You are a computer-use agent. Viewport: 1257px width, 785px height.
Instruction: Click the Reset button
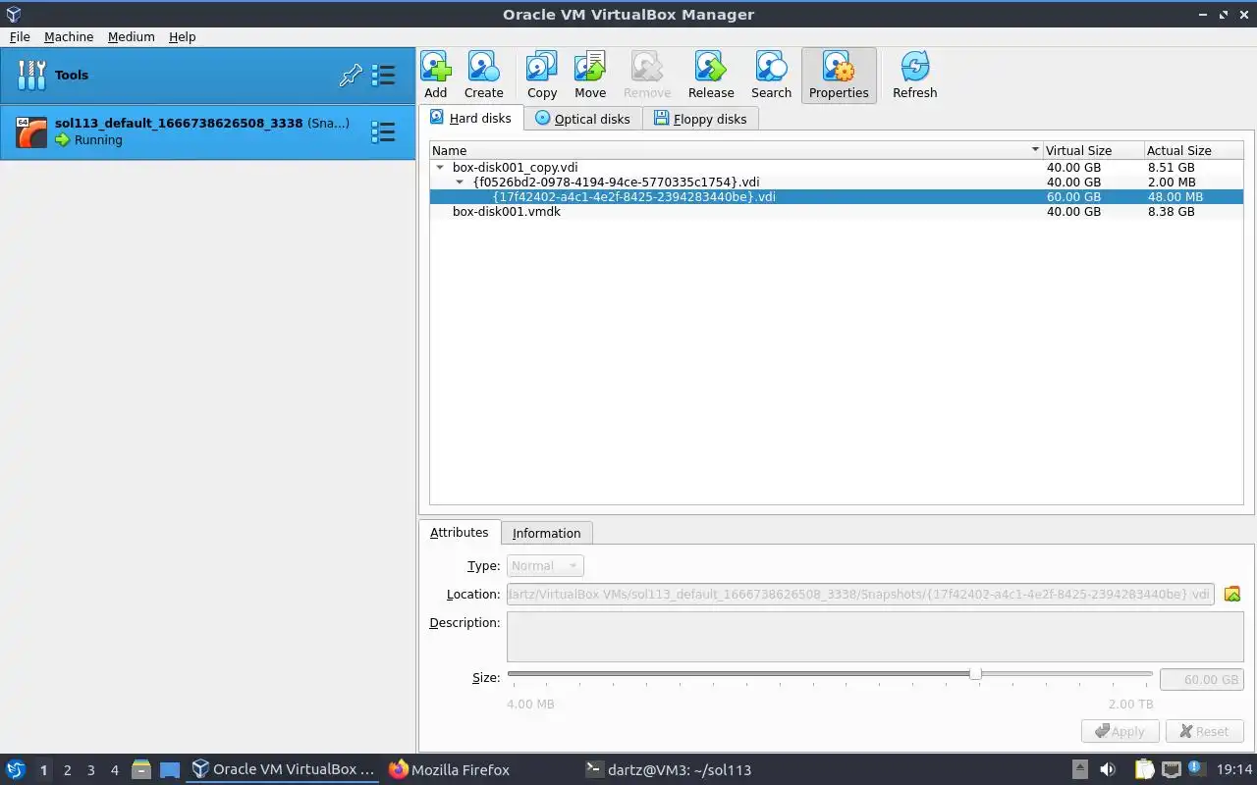coord(1204,731)
